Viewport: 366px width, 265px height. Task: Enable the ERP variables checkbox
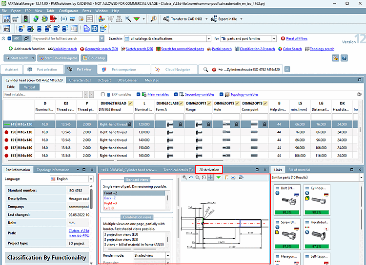[x=103, y=94]
